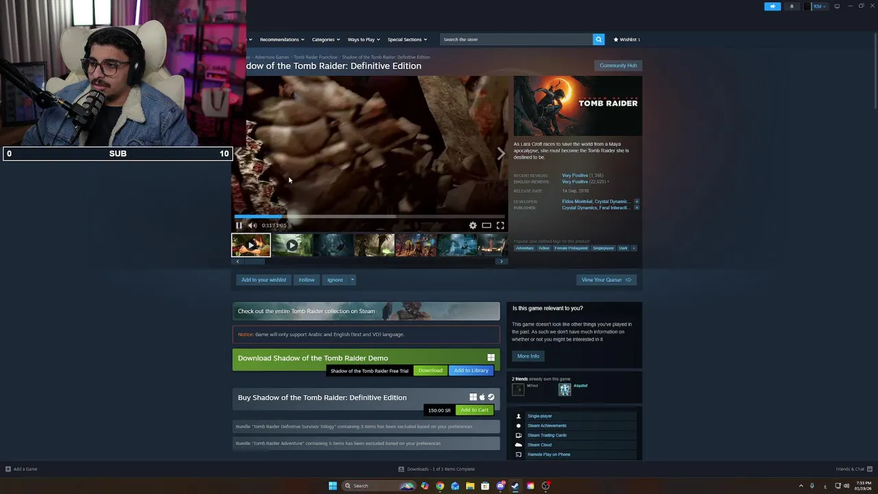Click the store search magnifier button
Viewport: 878px width, 494px height.
(x=598, y=39)
